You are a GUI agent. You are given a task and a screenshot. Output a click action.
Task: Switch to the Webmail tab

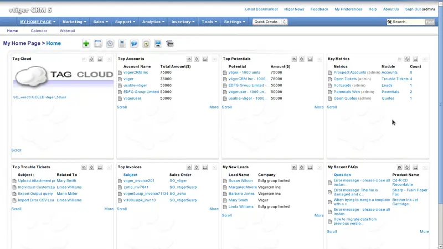click(67, 31)
